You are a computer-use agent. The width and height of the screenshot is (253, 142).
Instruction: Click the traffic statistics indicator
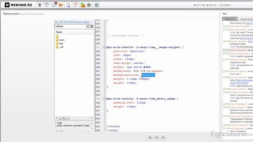pos(205,5)
